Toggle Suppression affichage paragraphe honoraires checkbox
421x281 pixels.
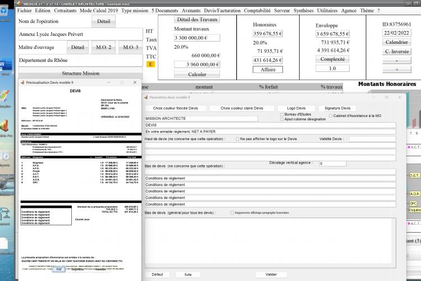click(232, 212)
